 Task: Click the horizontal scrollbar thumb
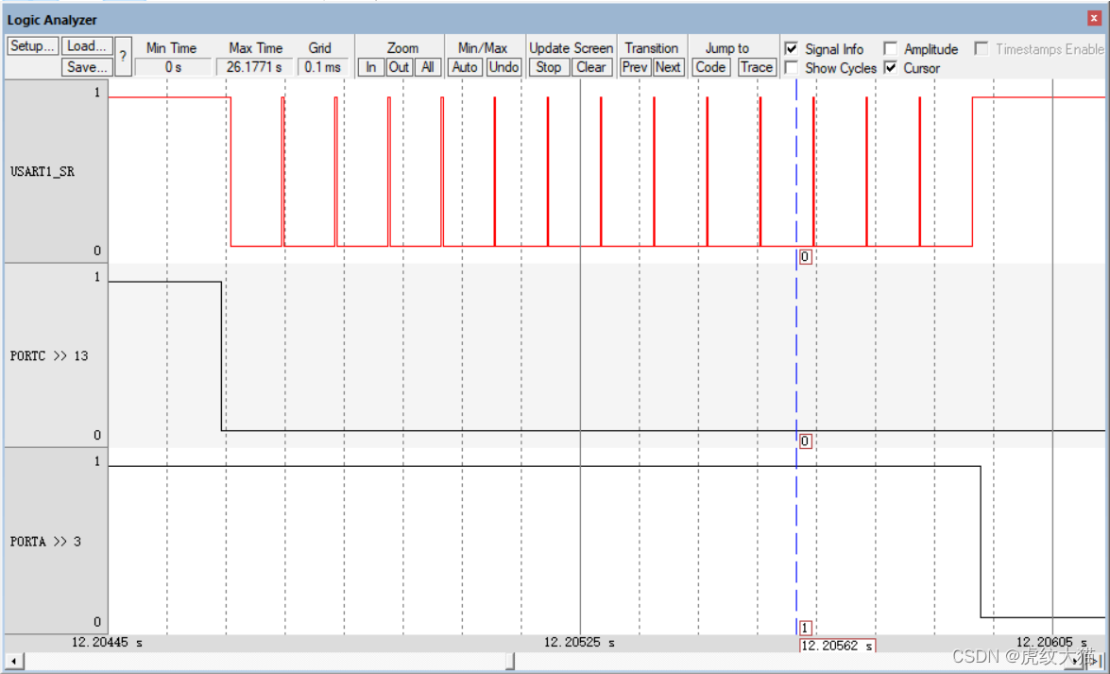[x=510, y=662]
